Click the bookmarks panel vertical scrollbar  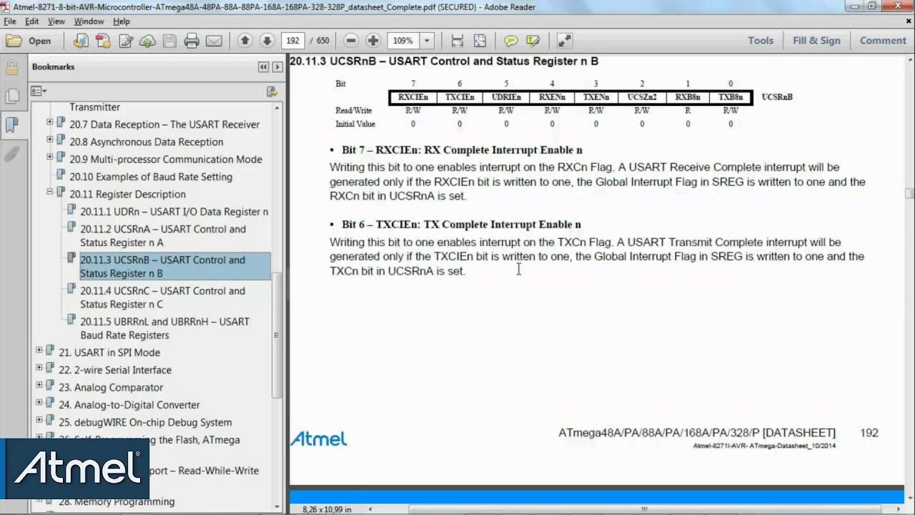pos(277,336)
